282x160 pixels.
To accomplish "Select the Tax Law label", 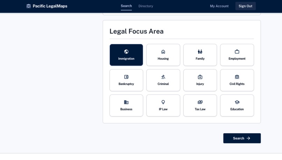I will point(200,109).
